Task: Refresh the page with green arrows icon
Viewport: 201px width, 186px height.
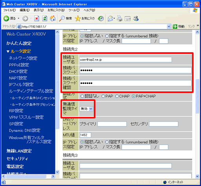Action: [x=45, y=18]
